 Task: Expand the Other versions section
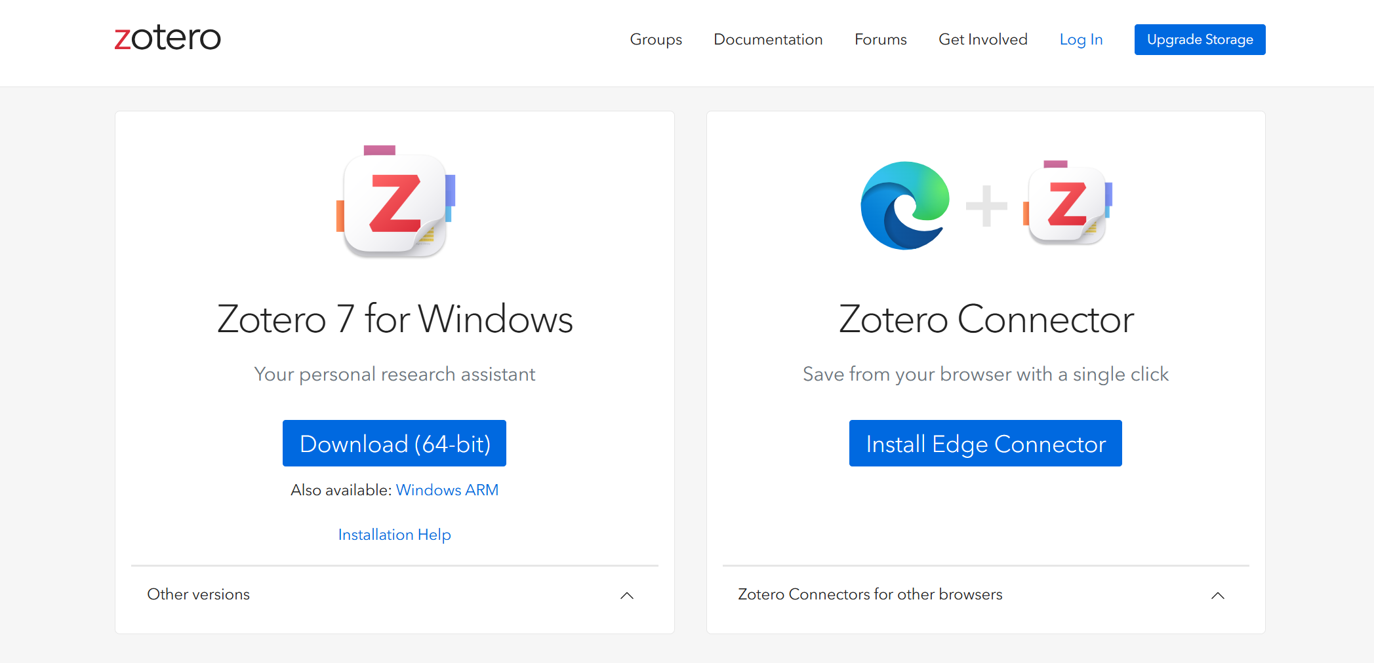point(199,594)
